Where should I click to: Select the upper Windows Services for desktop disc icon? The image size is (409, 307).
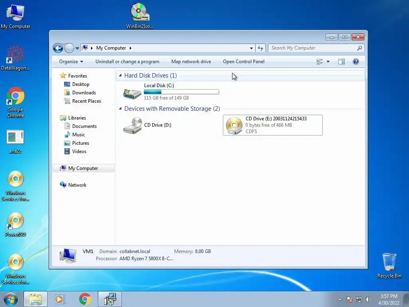click(16, 186)
